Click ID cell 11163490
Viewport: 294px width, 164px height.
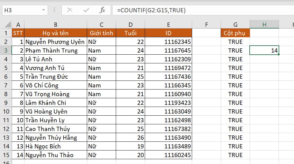click(x=168, y=138)
